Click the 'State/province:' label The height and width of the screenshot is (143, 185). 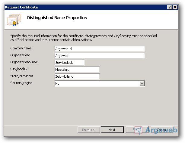pyautogui.click(x=22, y=76)
